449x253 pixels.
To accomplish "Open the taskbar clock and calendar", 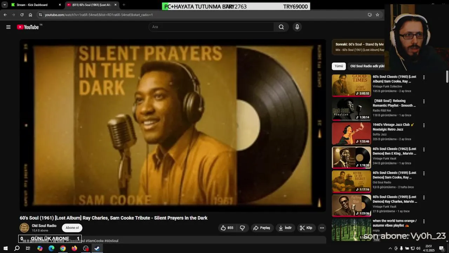I will click(x=429, y=248).
